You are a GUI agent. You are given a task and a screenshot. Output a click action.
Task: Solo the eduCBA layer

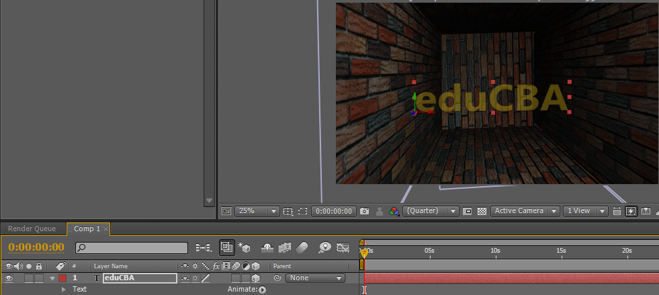[29, 278]
